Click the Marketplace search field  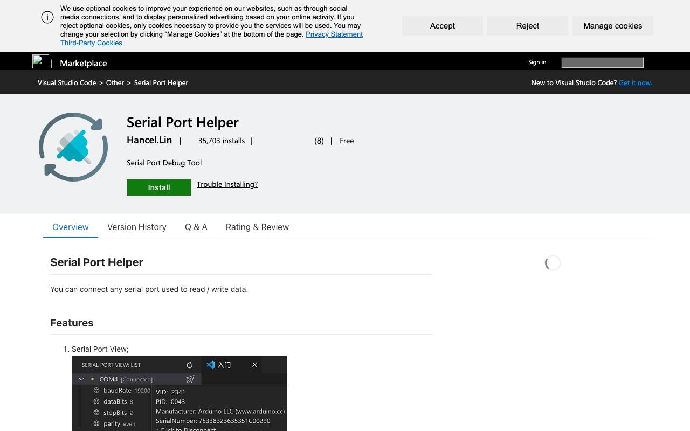coord(602,63)
